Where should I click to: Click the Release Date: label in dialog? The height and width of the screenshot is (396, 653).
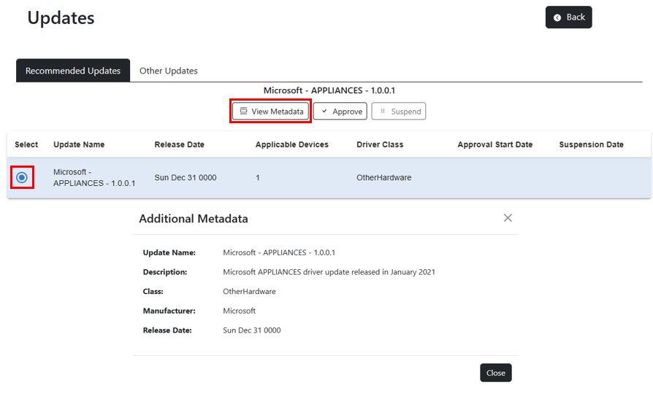[167, 330]
